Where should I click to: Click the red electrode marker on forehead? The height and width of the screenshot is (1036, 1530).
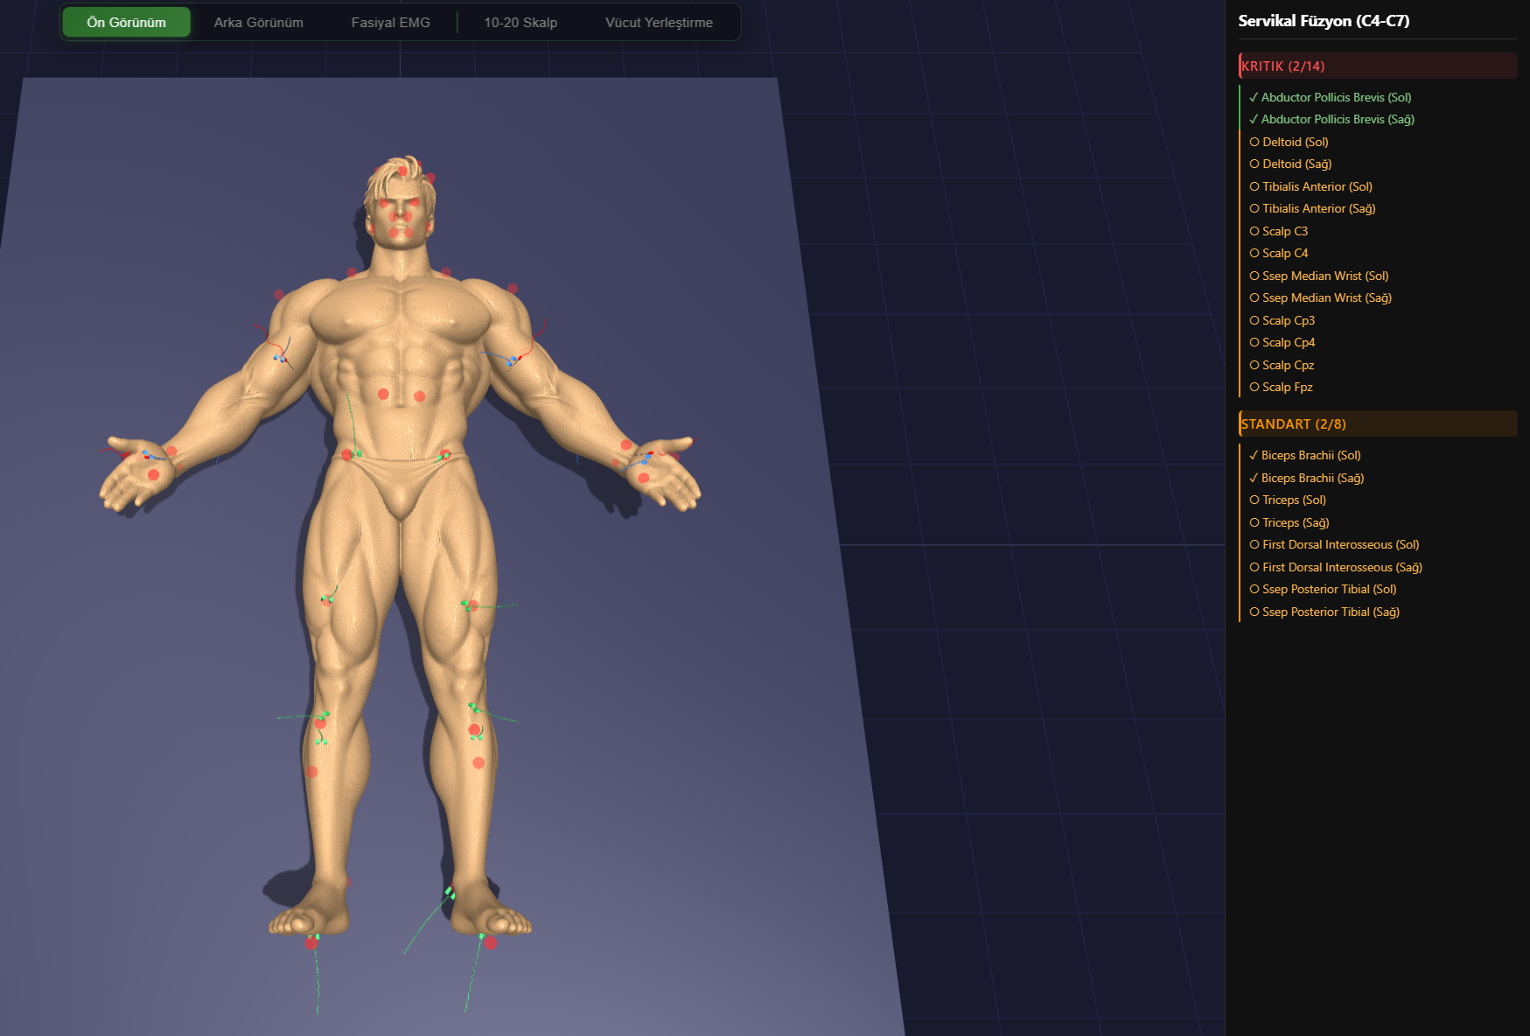[x=402, y=170]
